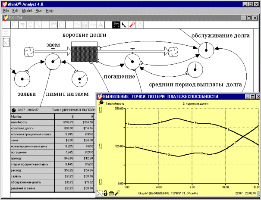Click the итоговая процентная ставка table row
The width and height of the screenshot is (261, 200).
coord(53,134)
